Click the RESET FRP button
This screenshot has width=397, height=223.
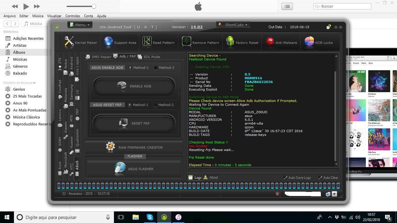pos(134,123)
